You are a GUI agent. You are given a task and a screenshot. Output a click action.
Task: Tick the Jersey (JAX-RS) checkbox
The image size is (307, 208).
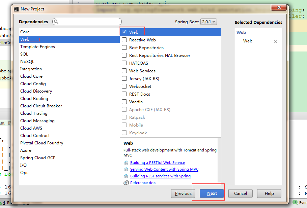click(124, 78)
